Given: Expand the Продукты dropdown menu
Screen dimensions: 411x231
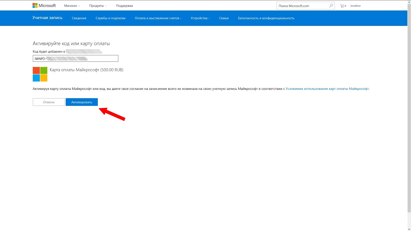Looking at the screenshot, I should pos(98,6).
